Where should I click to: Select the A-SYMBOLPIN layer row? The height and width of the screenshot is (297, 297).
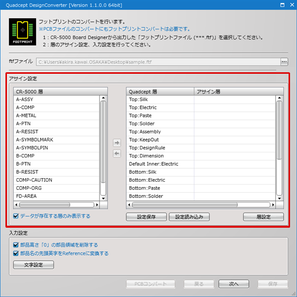coord(56,148)
